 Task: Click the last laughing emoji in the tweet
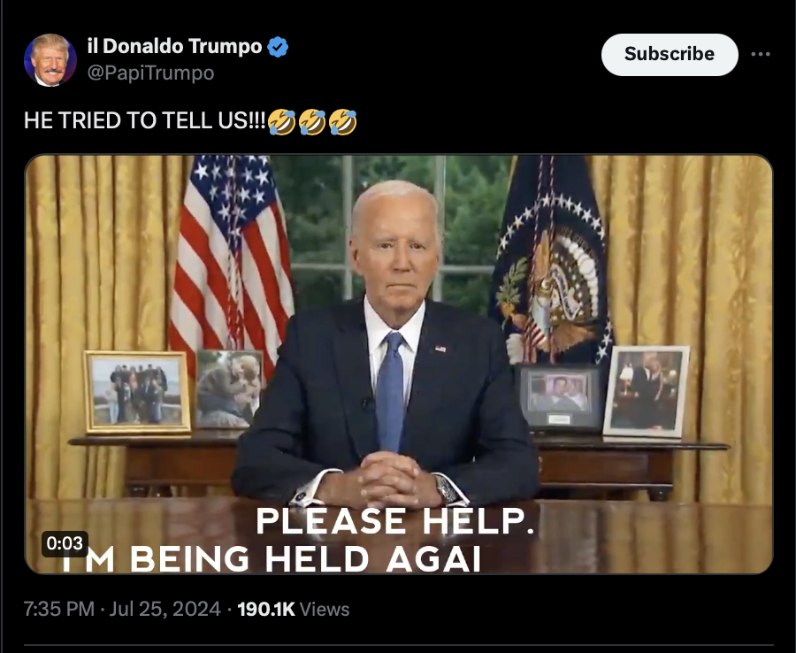pyautogui.click(x=342, y=122)
